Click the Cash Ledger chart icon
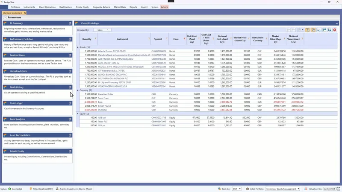Screen dimensions: 342x192 5,103
